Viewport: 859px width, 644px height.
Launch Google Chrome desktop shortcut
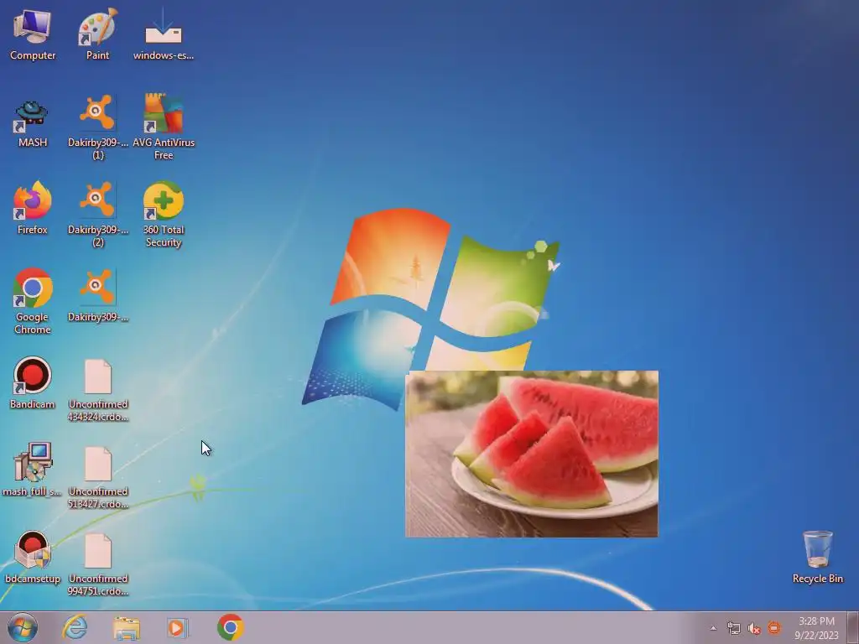pos(33,301)
